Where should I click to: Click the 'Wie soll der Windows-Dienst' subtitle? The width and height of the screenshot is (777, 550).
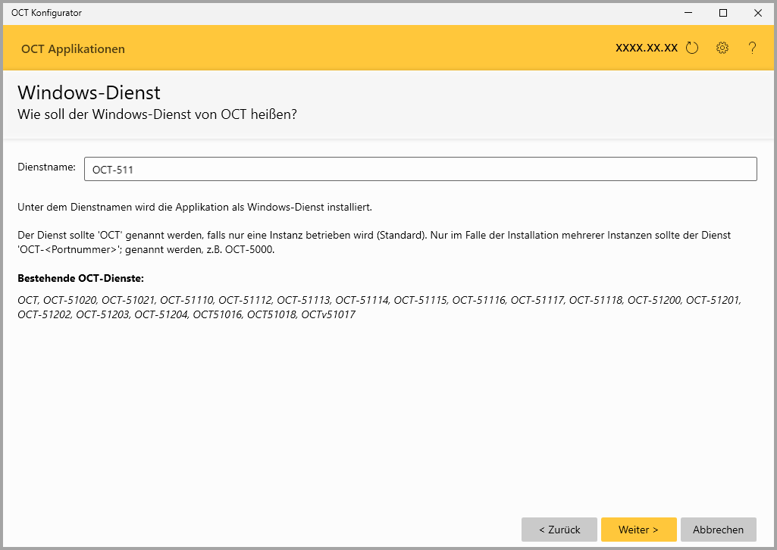(x=156, y=114)
